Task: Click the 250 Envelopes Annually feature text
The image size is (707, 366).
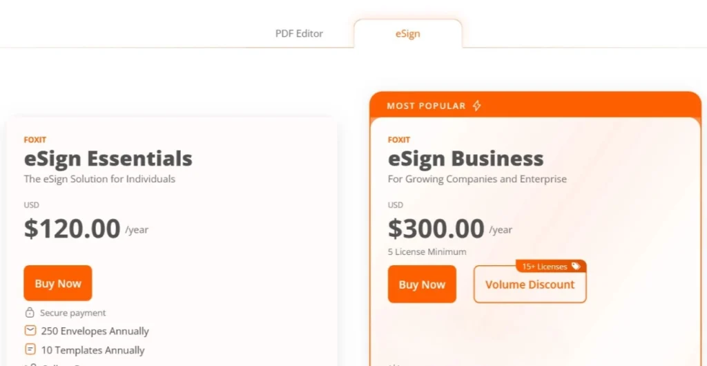Action: click(x=95, y=331)
